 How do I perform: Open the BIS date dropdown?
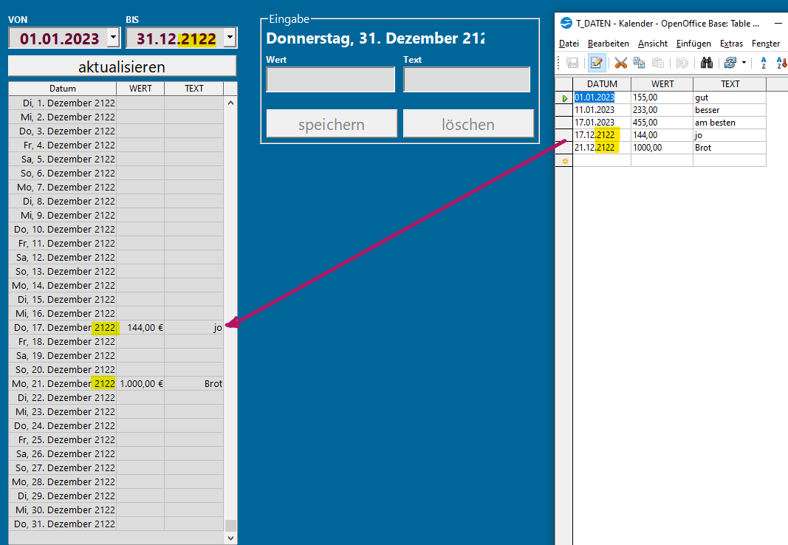(230, 38)
